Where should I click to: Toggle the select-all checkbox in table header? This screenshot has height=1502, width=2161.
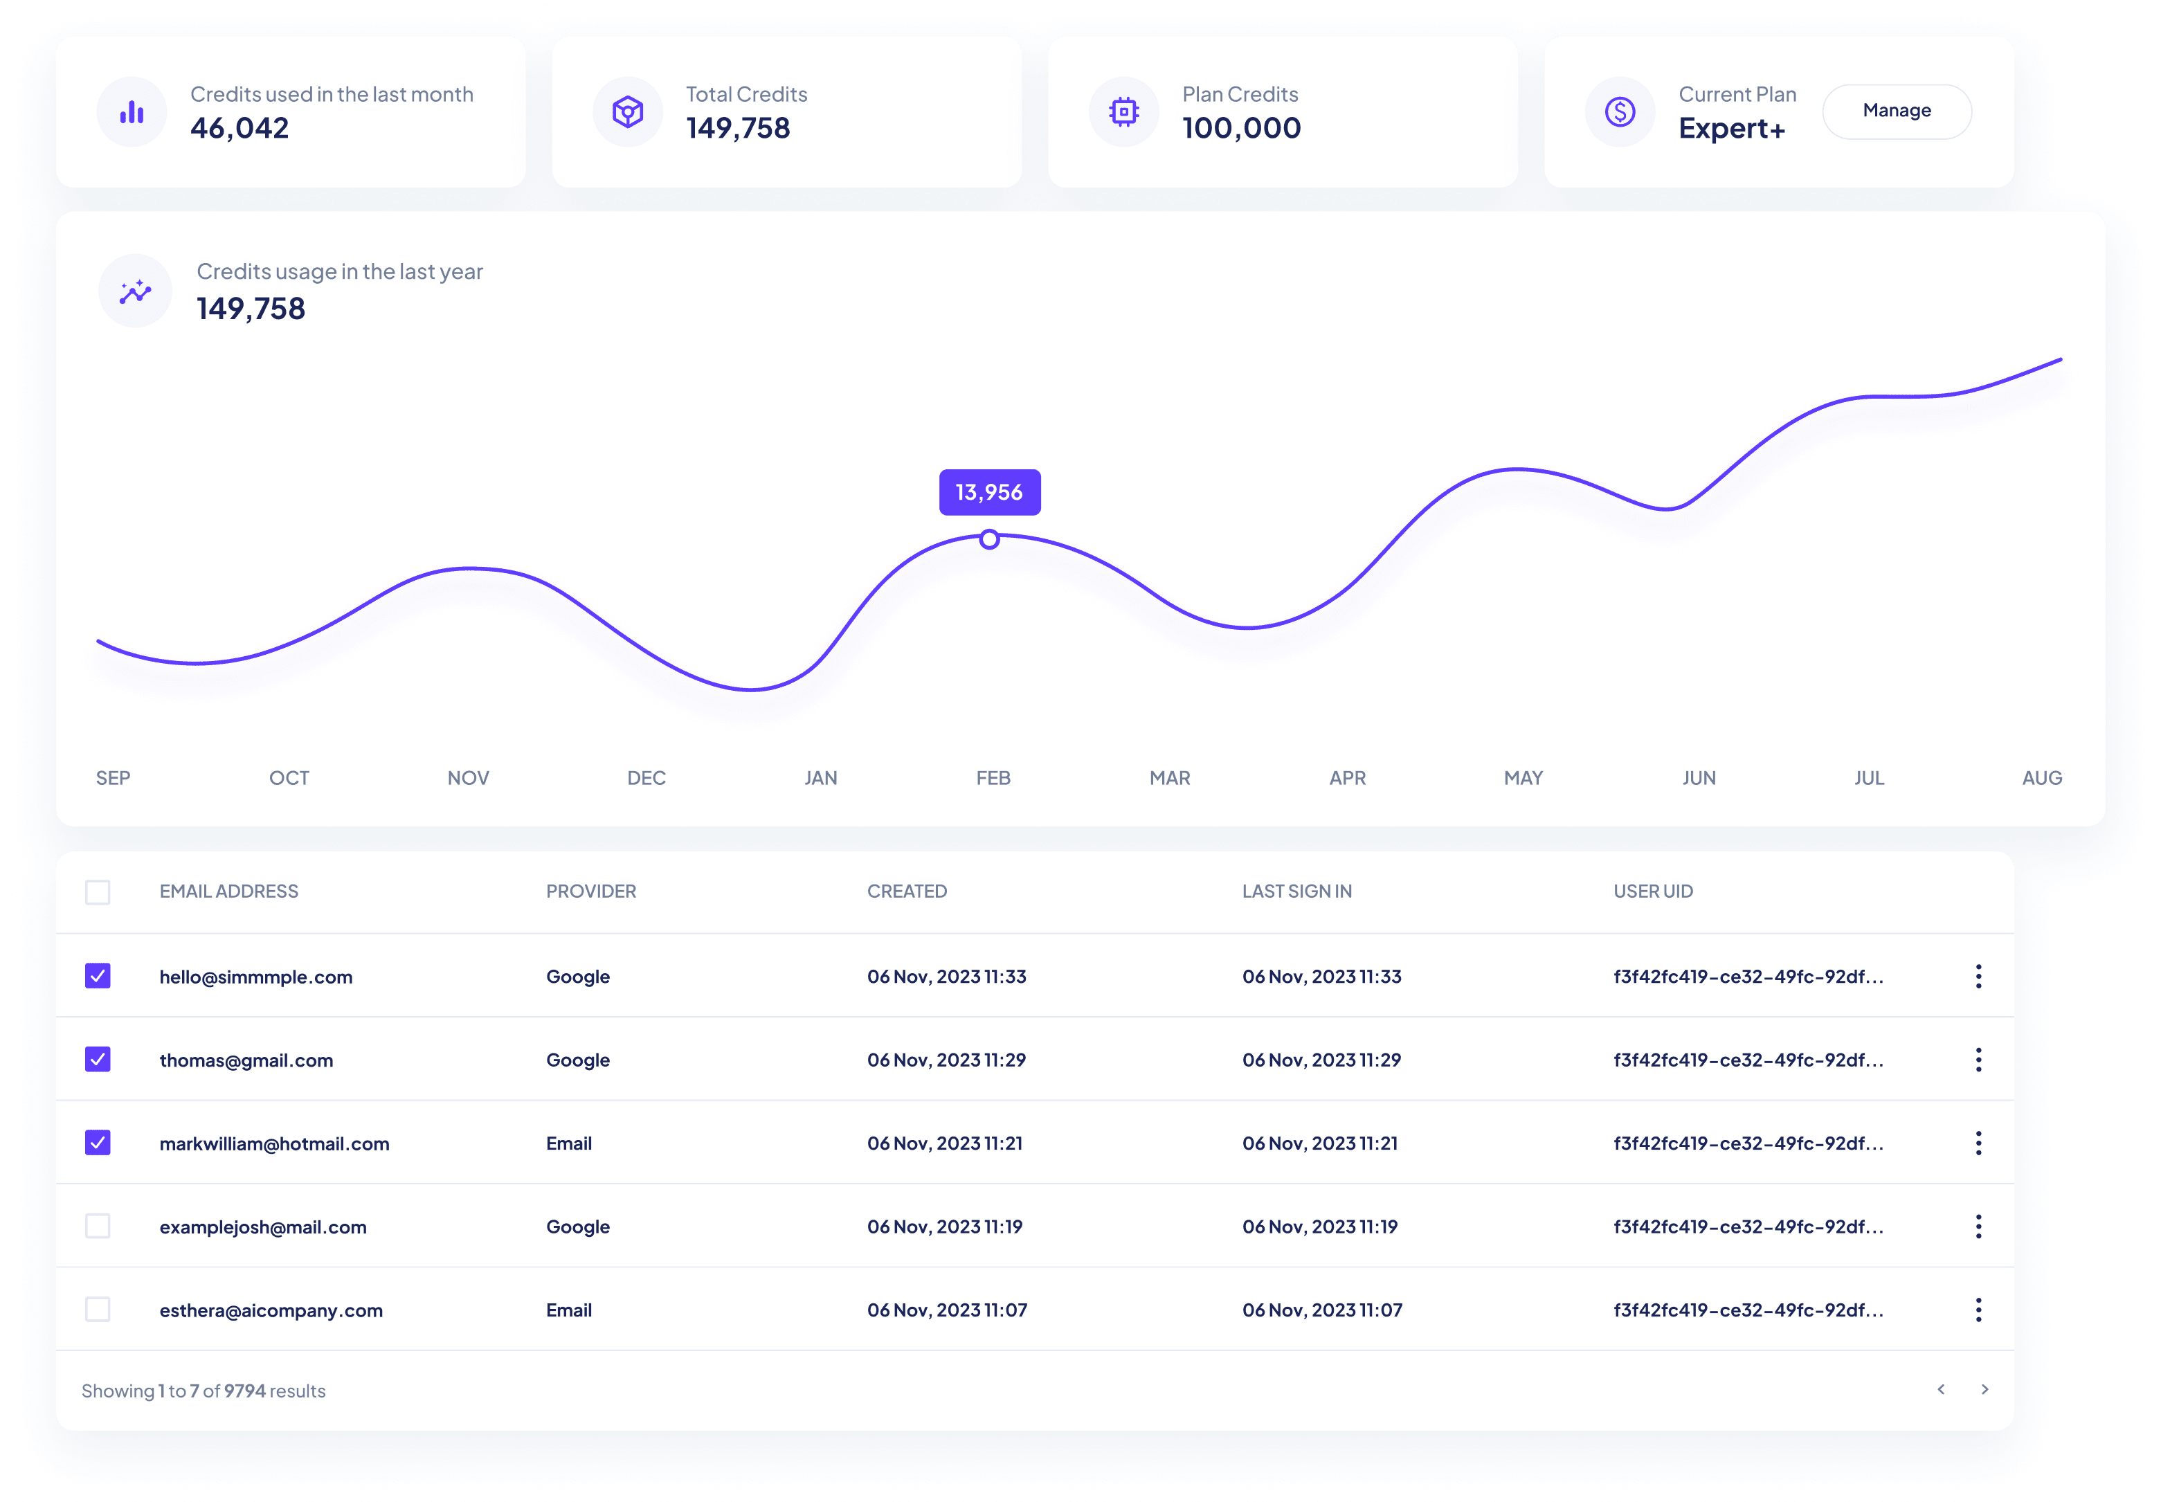click(98, 892)
